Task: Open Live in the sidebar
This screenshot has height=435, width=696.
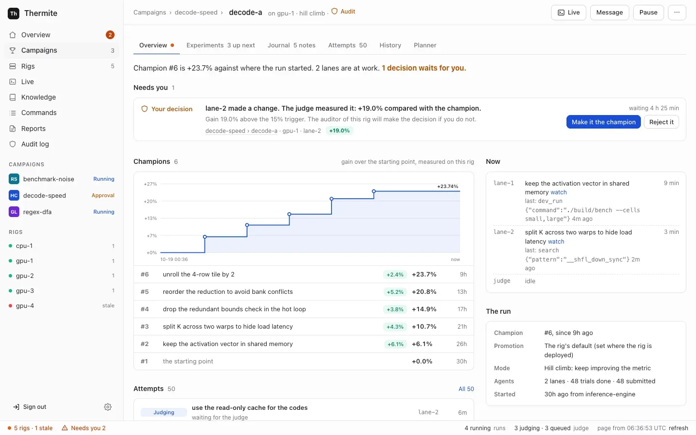Action: (x=61, y=82)
